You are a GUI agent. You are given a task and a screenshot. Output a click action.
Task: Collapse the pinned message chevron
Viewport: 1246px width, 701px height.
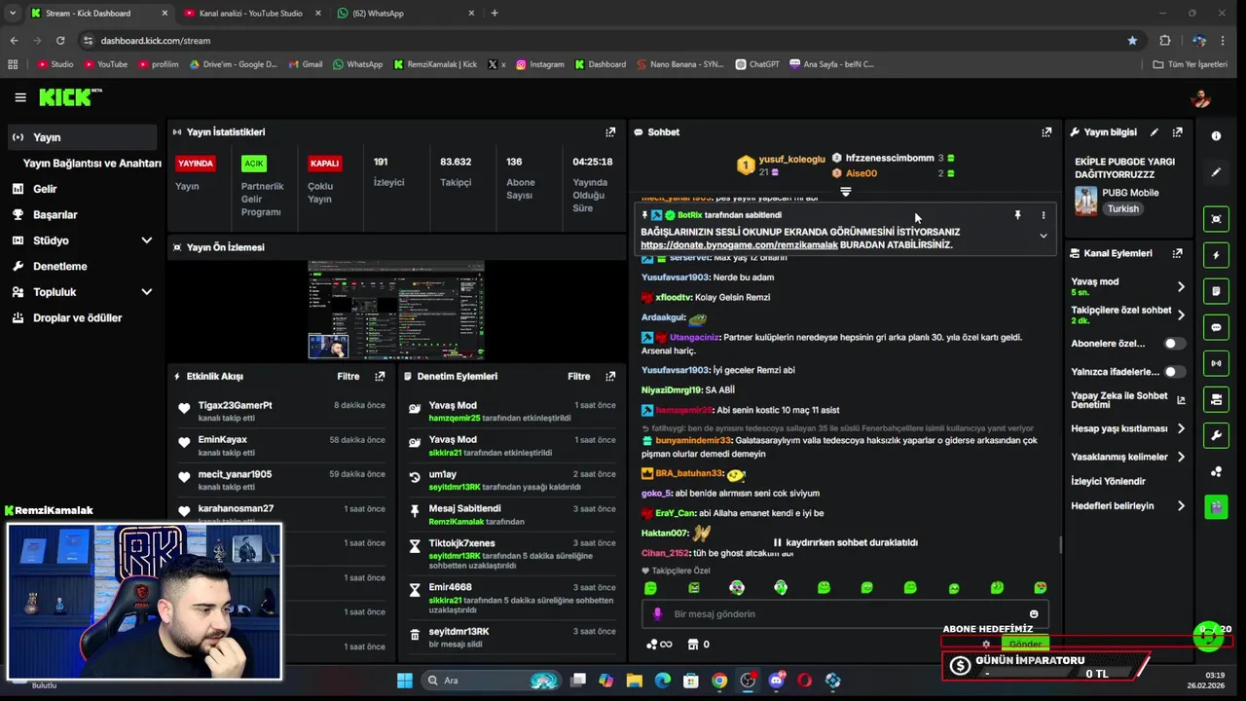1043,236
